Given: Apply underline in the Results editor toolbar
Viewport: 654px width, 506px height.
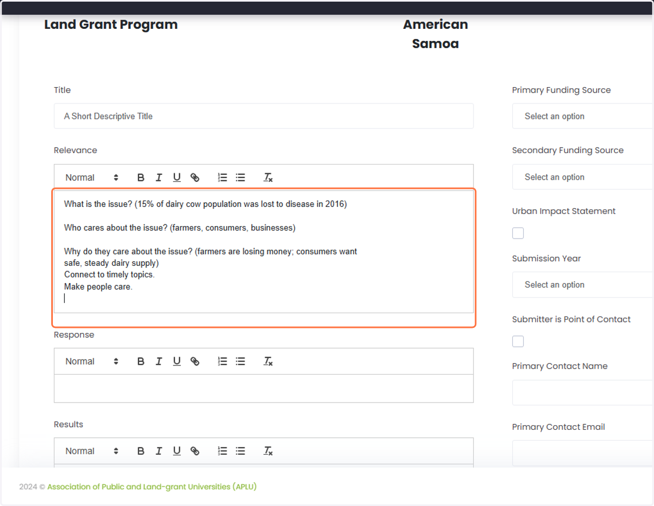Looking at the screenshot, I should [177, 451].
